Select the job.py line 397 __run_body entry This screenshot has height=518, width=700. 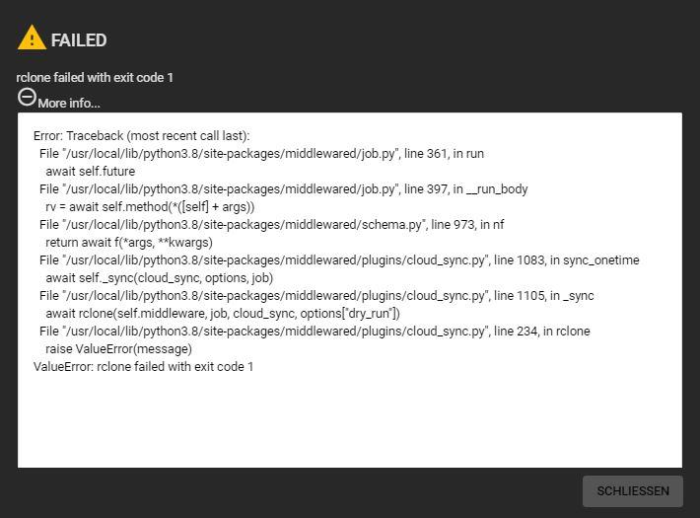(284, 189)
